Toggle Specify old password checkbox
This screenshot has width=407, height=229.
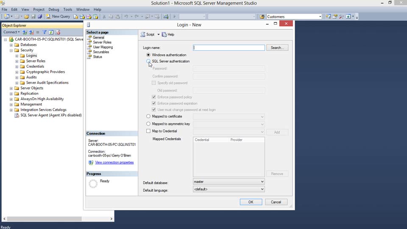click(153, 83)
